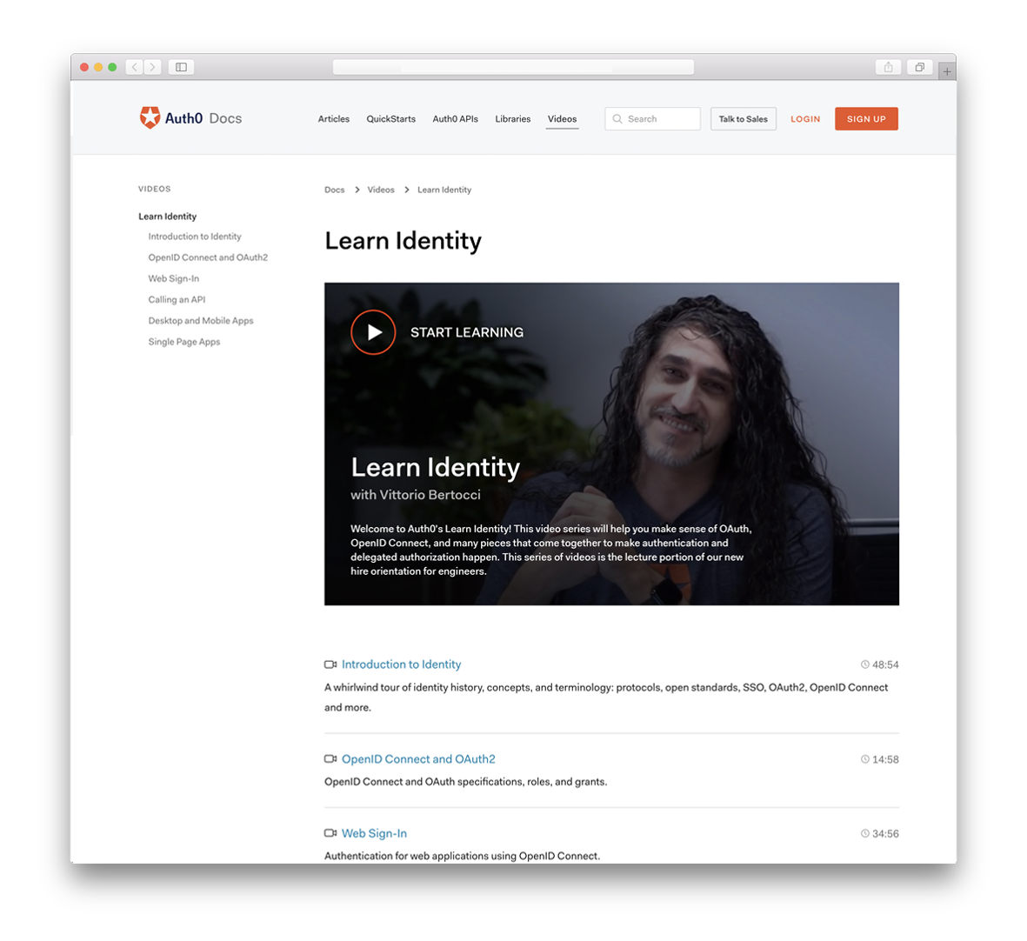This screenshot has height=941, width=1027.
Task: Click the 48:54 duration text
Action: click(x=885, y=664)
